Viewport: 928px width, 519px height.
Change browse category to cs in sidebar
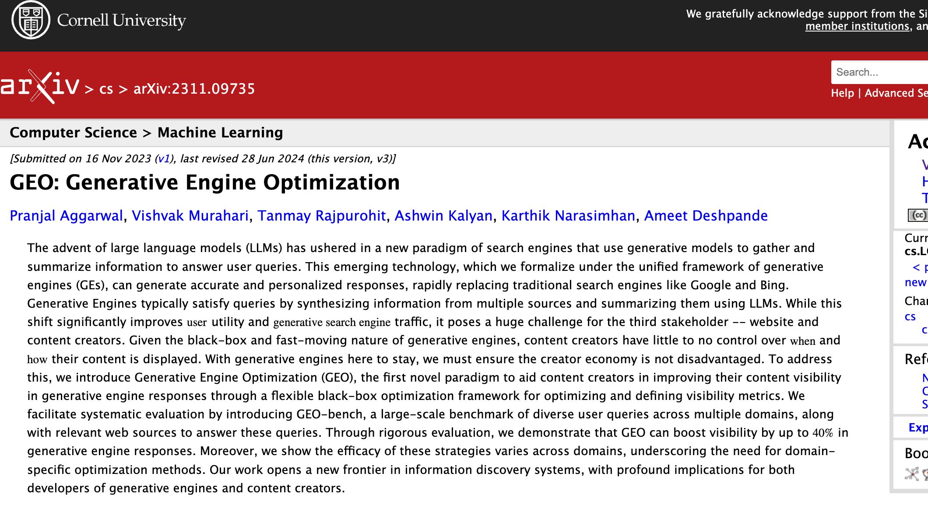click(x=910, y=317)
